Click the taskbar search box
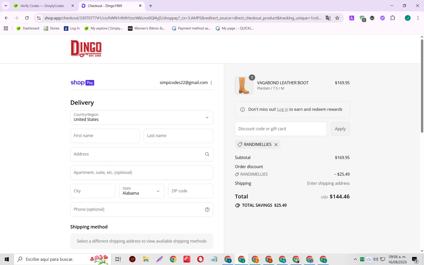 62,259
